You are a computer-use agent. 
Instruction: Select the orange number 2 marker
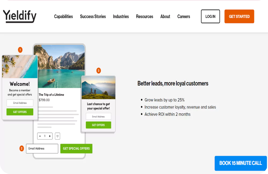click(21, 148)
